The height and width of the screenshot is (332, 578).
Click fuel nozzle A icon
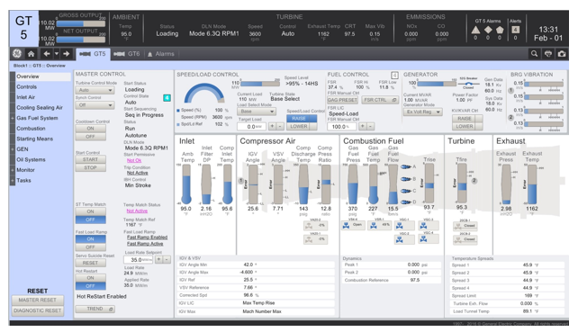(x=406, y=167)
